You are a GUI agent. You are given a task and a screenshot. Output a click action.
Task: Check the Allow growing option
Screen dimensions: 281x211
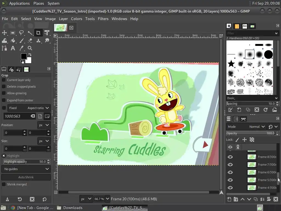[4, 93]
